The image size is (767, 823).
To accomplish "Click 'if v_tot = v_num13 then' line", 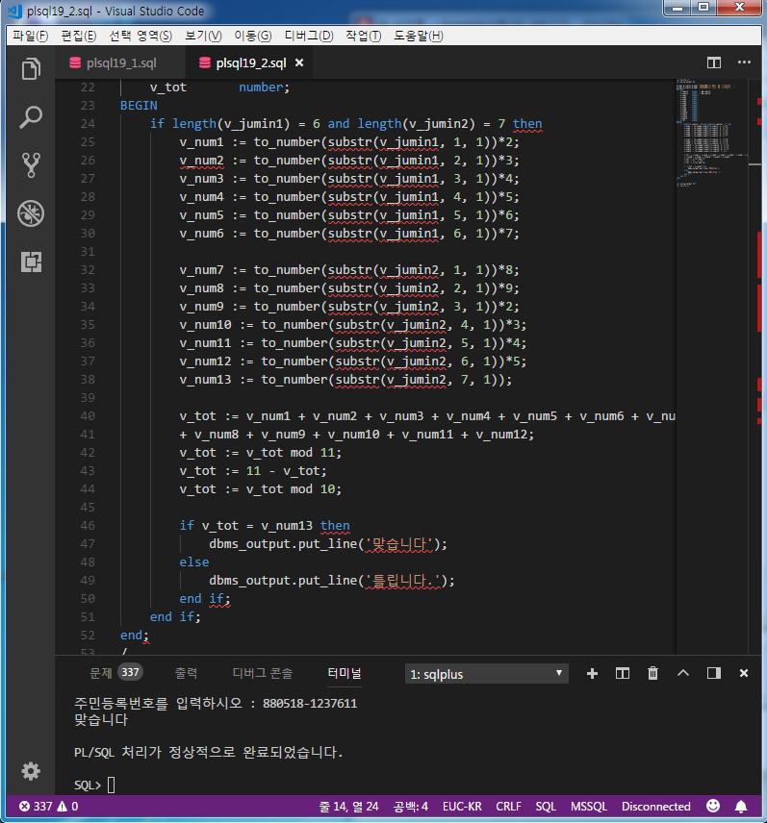I will 265,525.
